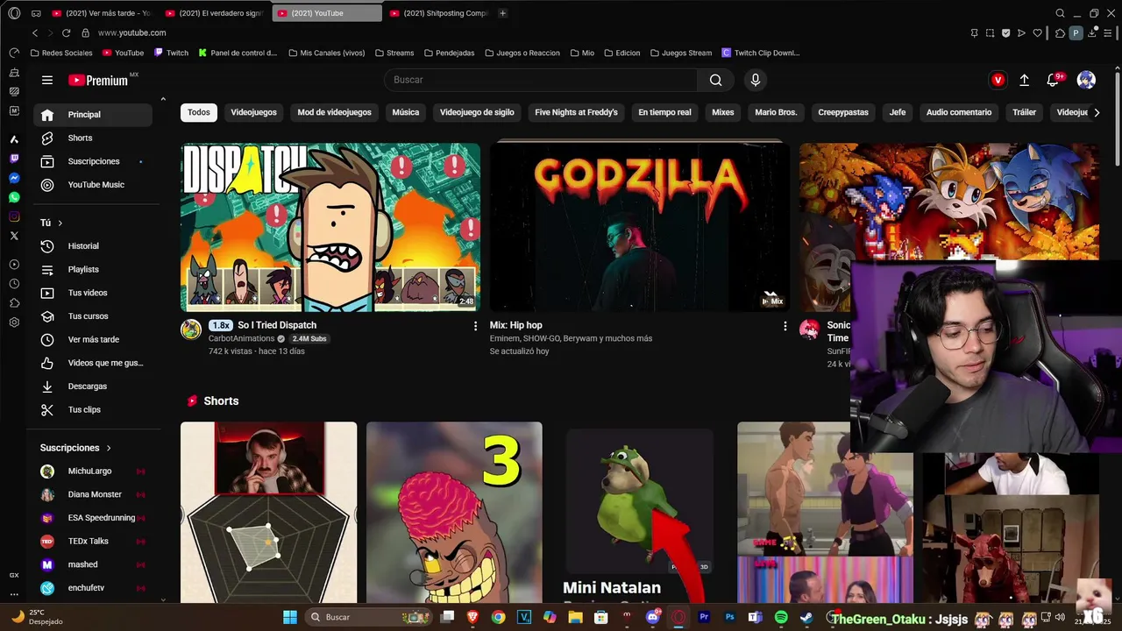
Task: Open the snapshot capture icon in address bar
Action: coord(990,33)
